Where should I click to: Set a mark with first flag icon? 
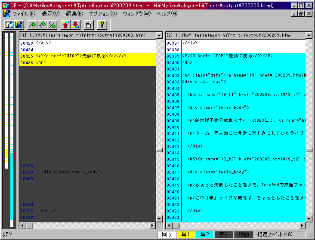pos(32,25)
